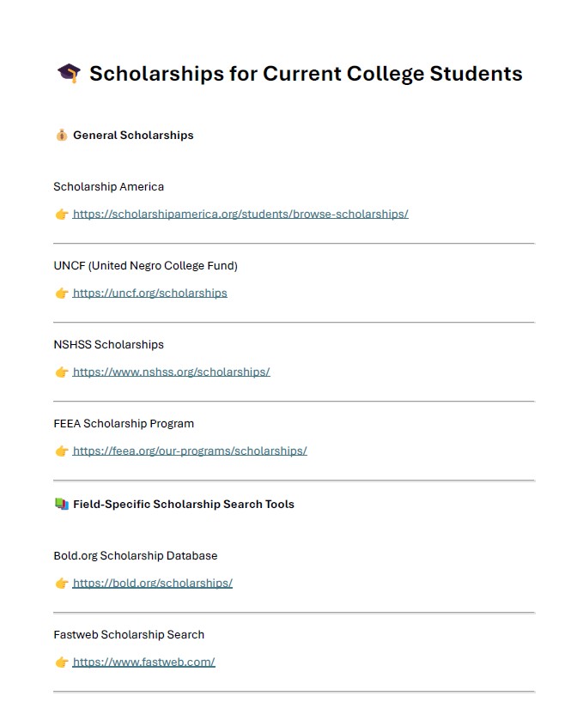This screenshot has height=720, width=583.
Task: Click the page title Scholarships for Current College Students
Action: (306, 74)
